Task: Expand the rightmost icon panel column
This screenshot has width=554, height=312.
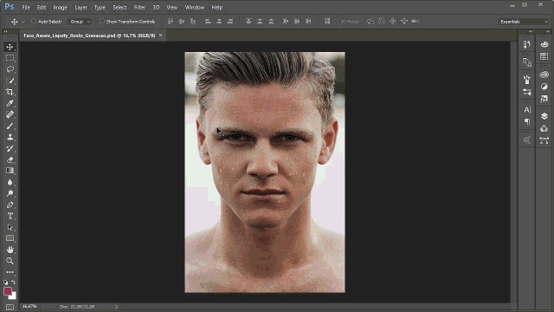Action: click(x=548, y=31)
